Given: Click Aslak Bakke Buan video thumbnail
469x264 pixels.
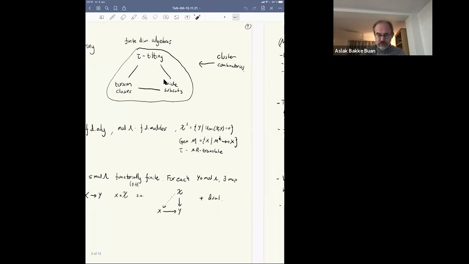Looking at the screenshot, I should (383, 27).
